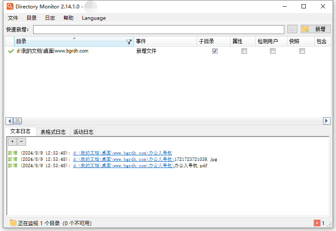This screenshot has height=231, width=336.
Task: Click the 事件 column header
Action: pyautogui.click(x=165, y=41)
